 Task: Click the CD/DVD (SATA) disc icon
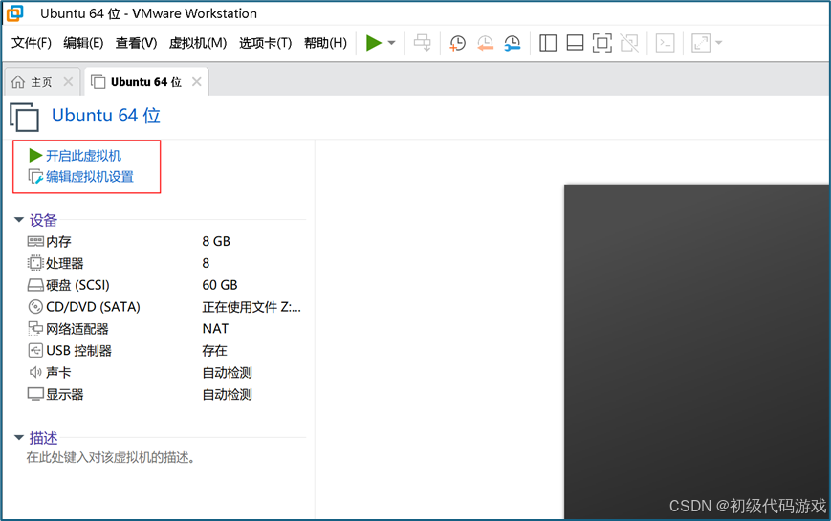coord(35,306)
